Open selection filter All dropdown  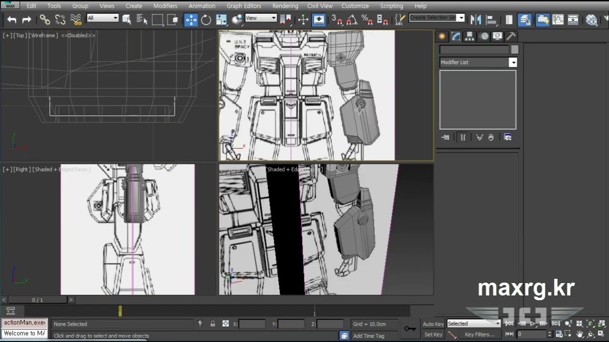[102, 18]
